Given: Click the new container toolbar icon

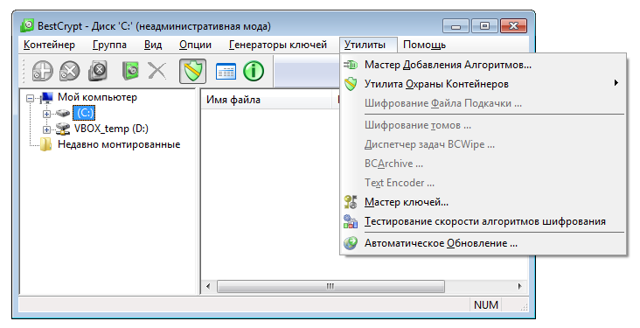Looking at the screenshot, I should [43, 71].
